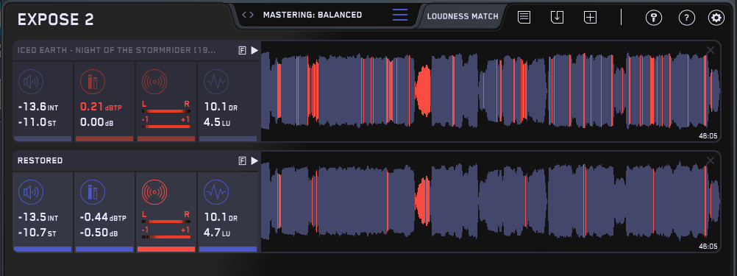Play the Iced Earth track
This screenshot has height=276, width=737.
coord(254,50)
